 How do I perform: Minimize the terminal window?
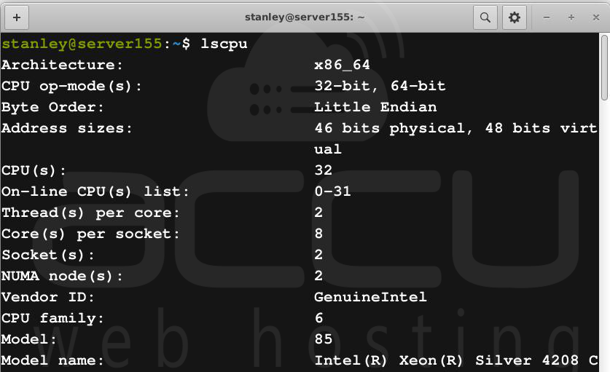[547, 17]
